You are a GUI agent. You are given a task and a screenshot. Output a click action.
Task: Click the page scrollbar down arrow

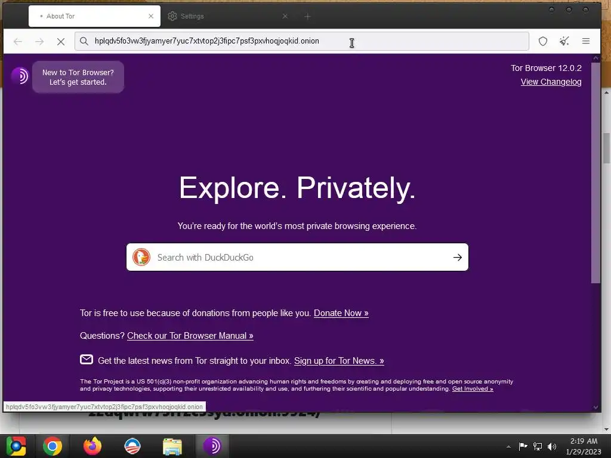coord(595,407)
